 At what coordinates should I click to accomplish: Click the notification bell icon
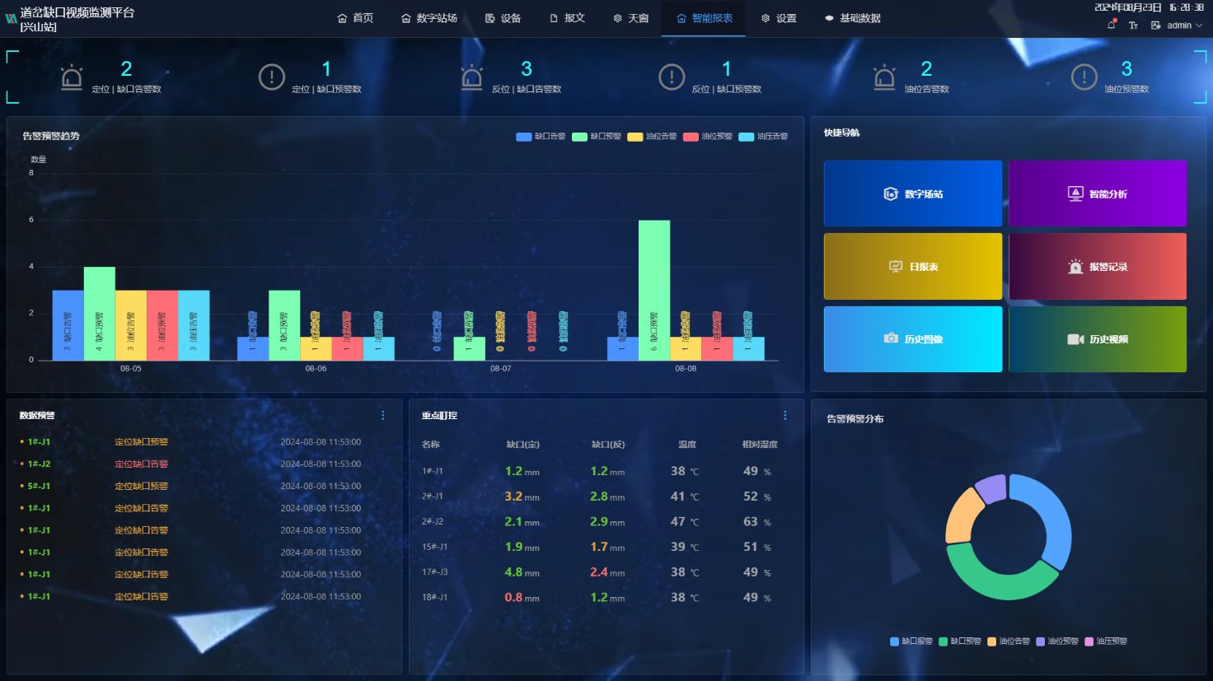pos(1112,25)
